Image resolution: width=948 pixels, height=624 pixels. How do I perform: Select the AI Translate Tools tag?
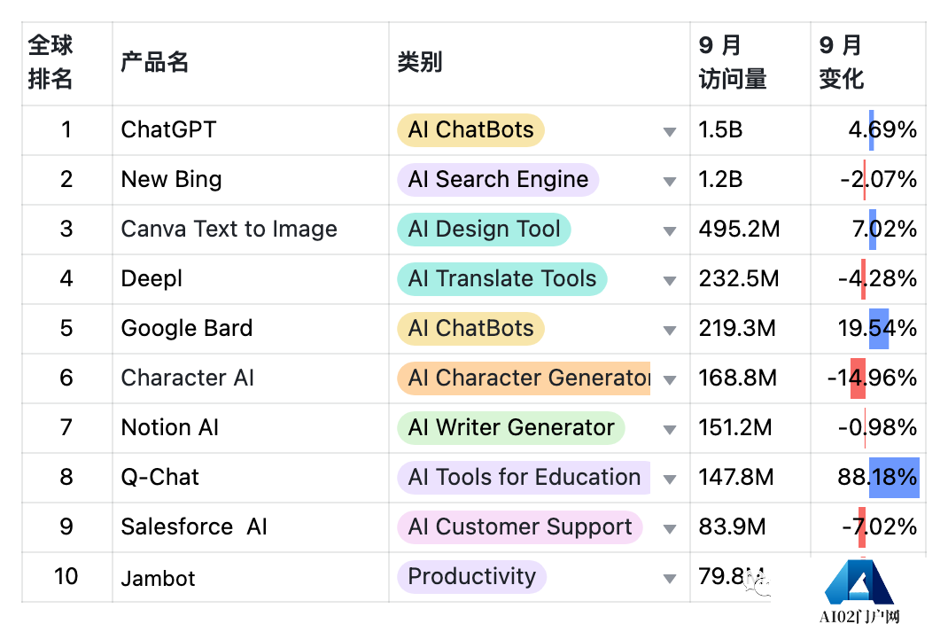click(501, 278)
